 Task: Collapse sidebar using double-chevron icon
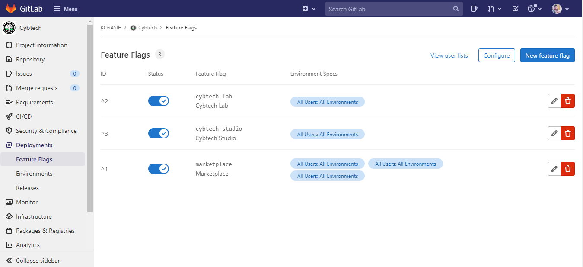coord(9,261)
